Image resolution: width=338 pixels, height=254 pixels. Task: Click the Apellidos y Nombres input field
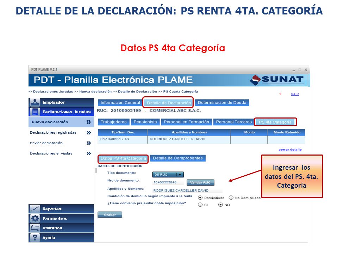(187, 190)
